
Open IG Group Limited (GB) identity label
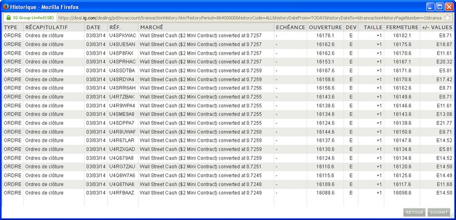(x=33, y=18)
